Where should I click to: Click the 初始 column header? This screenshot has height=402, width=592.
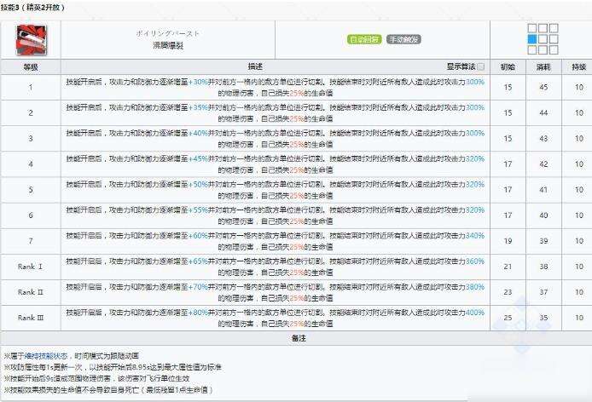[508, 67]
